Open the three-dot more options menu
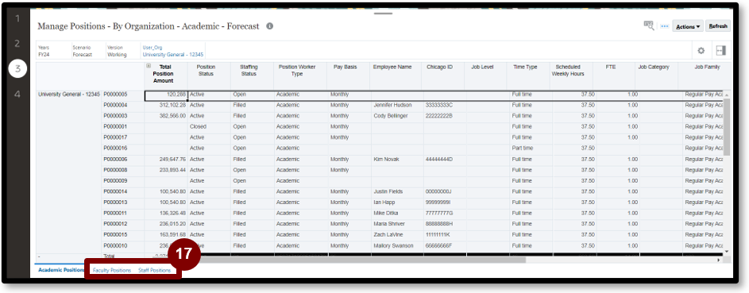This screenshot has height=293, width=749. [664, 27]
